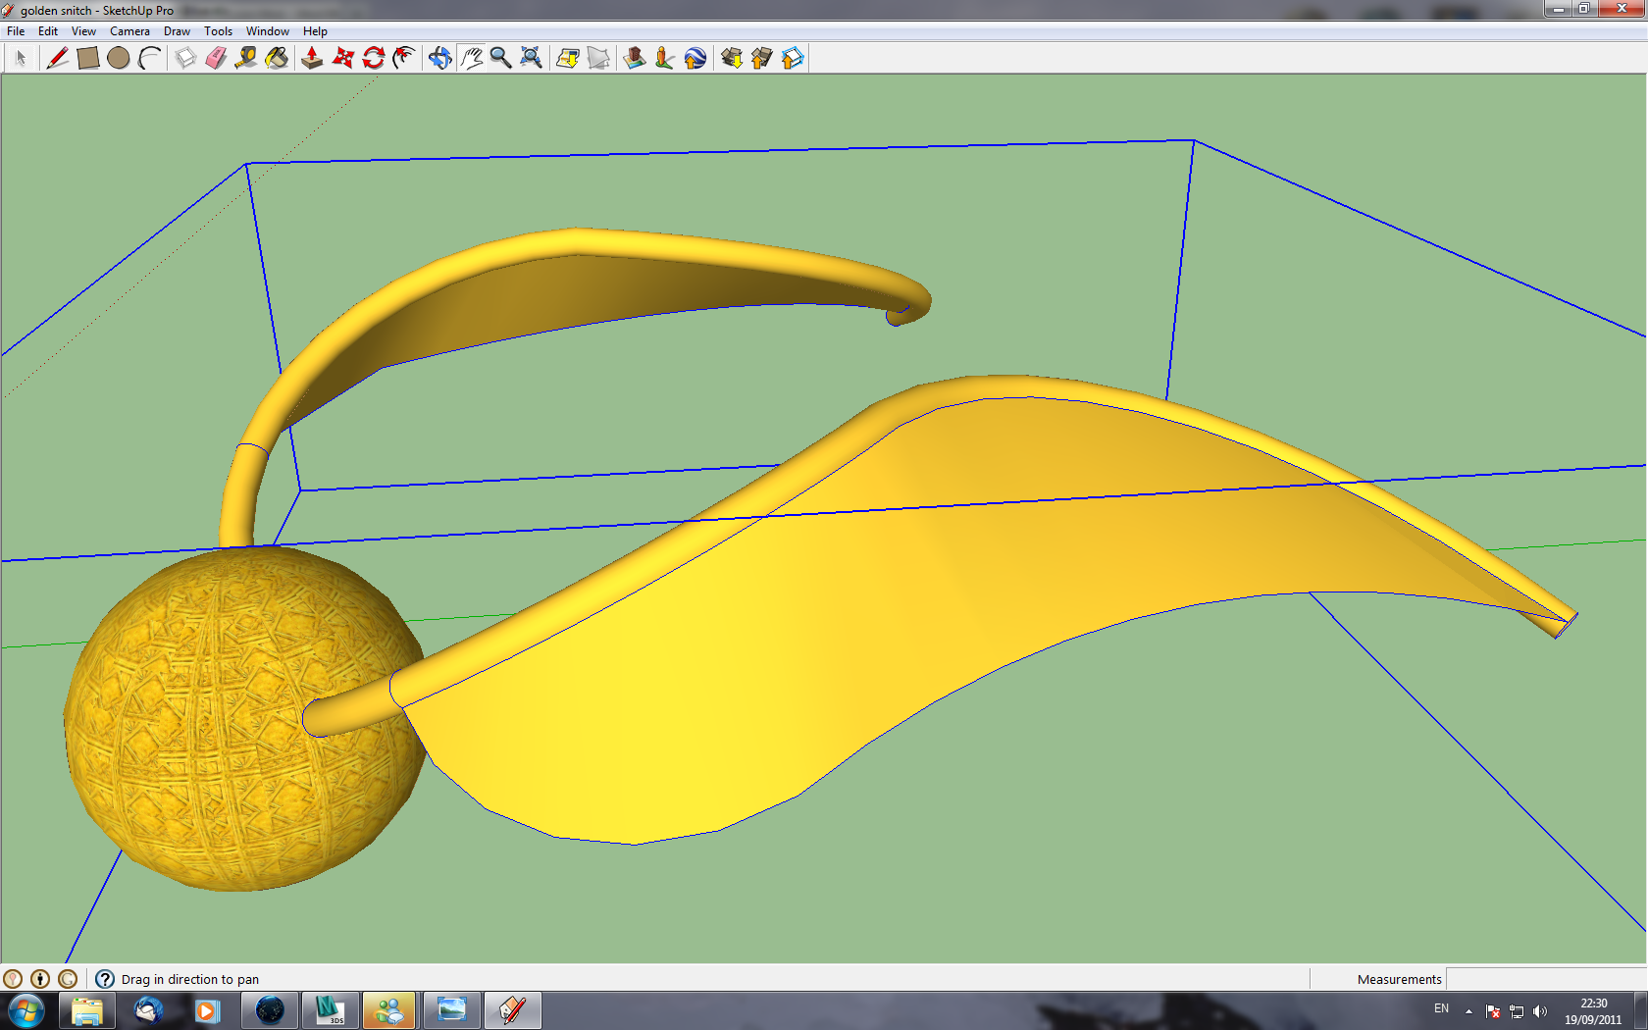
Task: Open the Edit menu
Action: click(x=48, y=31)
